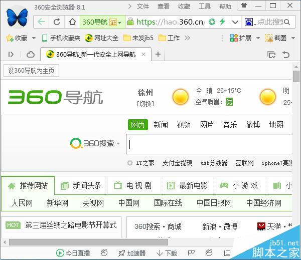The image size is (301, 260).
Task: Open the 360搜索 engine dropdown
Action: tap(118, 143)
